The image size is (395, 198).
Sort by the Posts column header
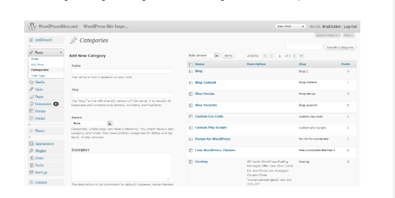point(346,64)
